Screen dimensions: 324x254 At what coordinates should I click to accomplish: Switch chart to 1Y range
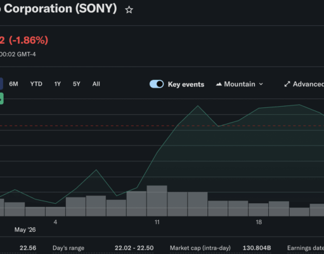[x=58, y=84]
